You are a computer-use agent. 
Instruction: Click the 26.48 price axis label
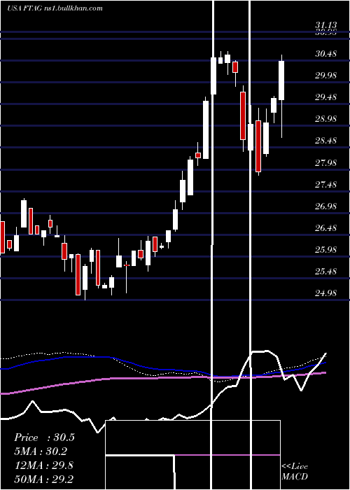click(x=325, y=228)
